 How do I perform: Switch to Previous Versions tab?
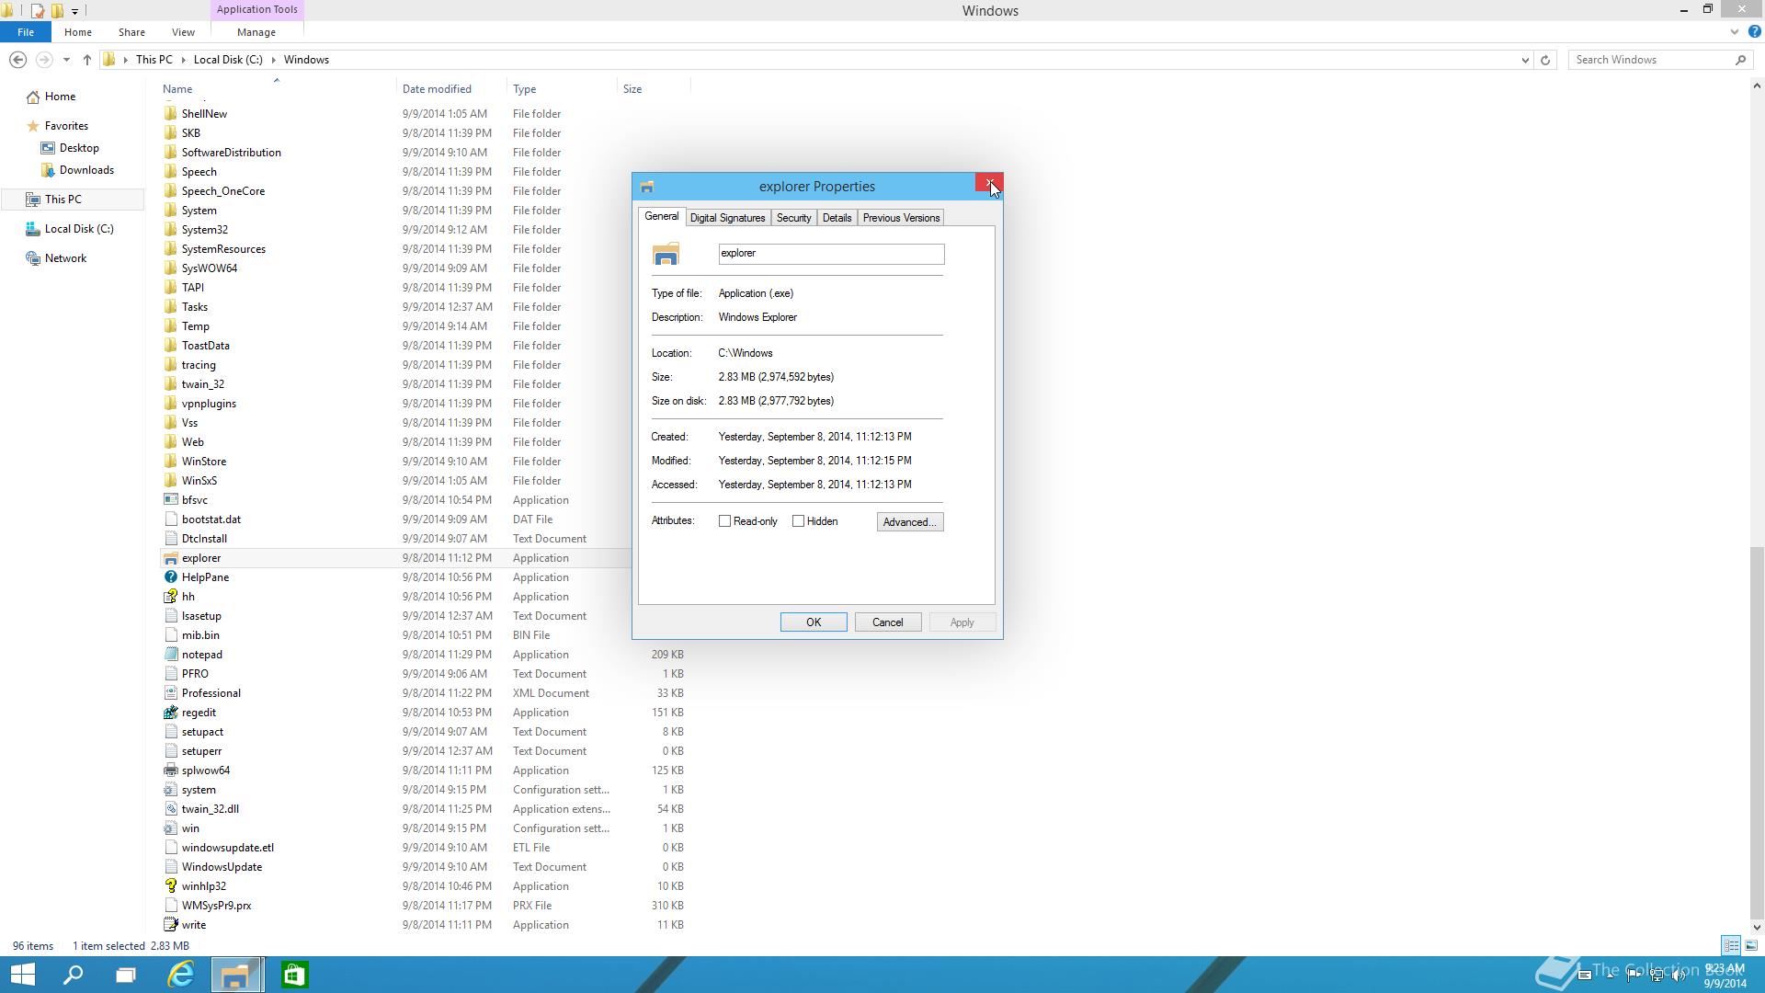pyautogui.click(x=901, y=218)
